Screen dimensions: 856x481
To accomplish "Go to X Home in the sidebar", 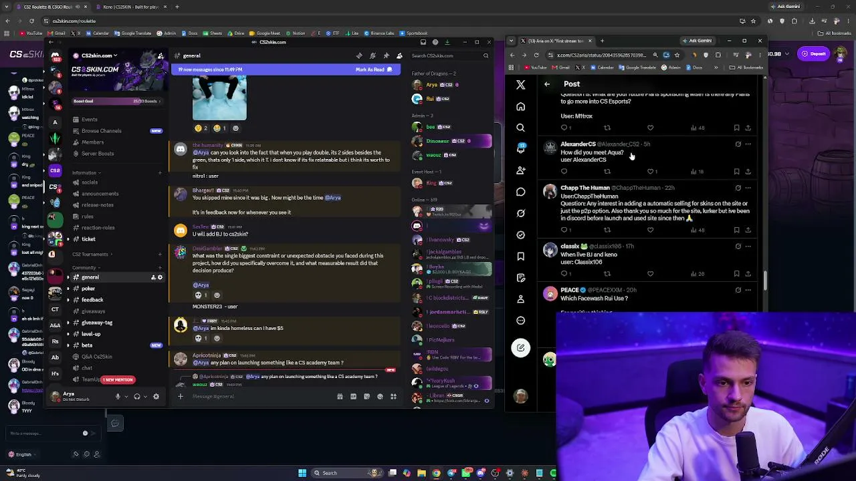I will pyautogui.click(x=521, y=106).
